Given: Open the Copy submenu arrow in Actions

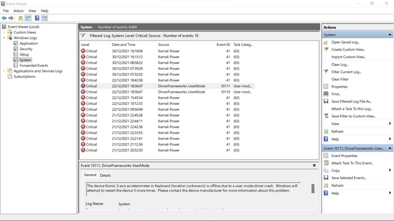Looking at the screenshot, I should point(390,170).
